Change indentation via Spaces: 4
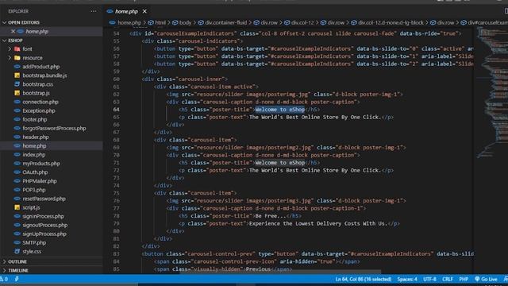The image size is (508, 286). click(407, 279)
